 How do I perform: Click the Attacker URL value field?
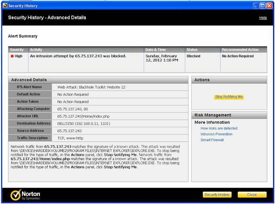point(120,116)
